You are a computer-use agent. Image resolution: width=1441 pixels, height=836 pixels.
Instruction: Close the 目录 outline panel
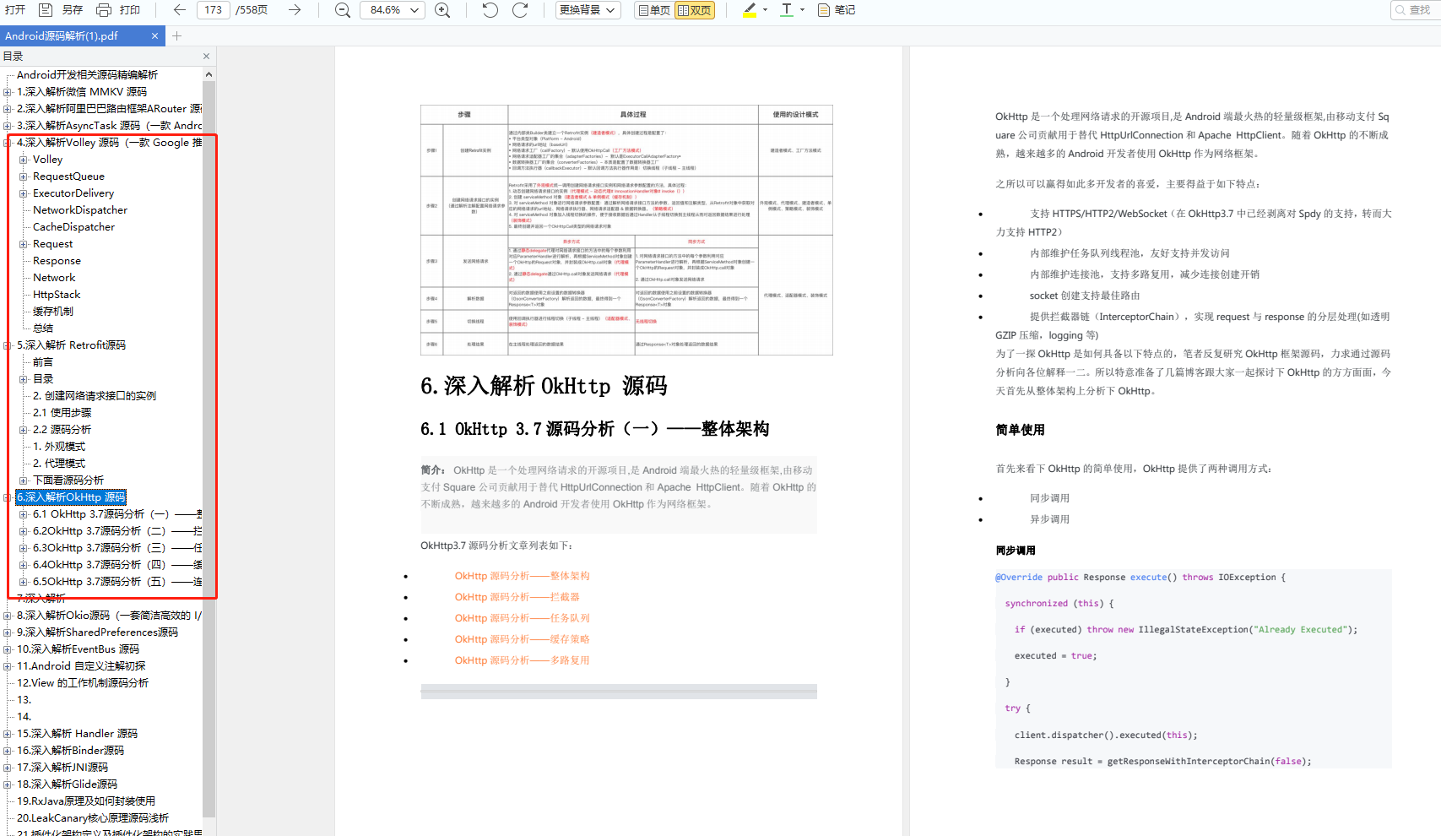[x=206, y=57]
